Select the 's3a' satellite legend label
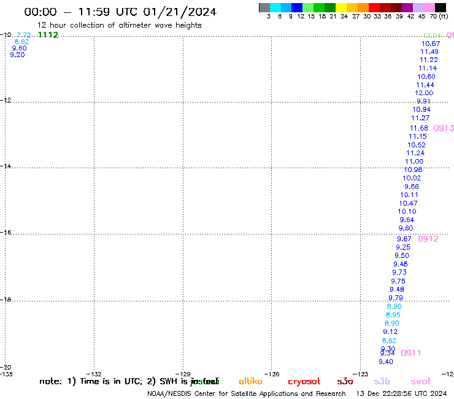The height and width of the screenshot is (399, 454). (x=345, y=381)
